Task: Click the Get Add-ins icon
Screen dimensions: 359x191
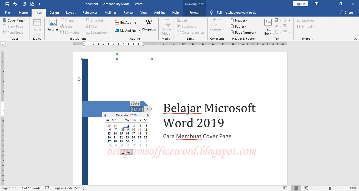Action: click(x=117, y=23)
